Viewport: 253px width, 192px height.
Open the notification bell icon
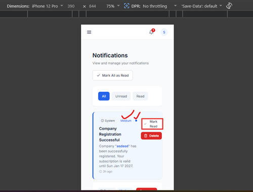coord(151,32)
